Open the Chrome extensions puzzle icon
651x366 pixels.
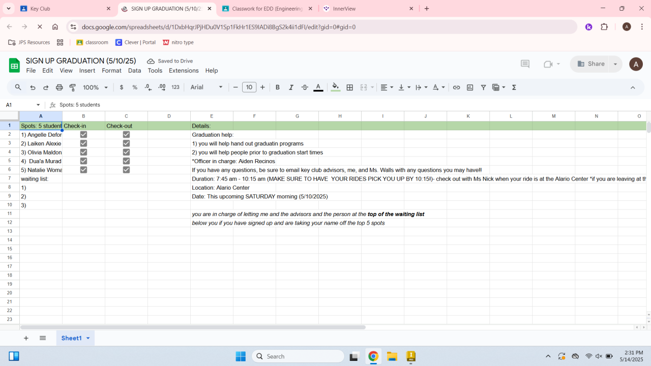point(604,27)
